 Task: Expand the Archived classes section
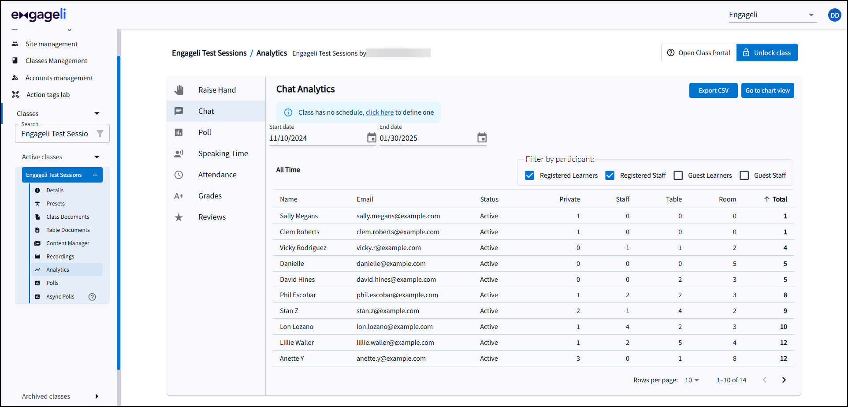pyautogui.click(x=97, y=396)
